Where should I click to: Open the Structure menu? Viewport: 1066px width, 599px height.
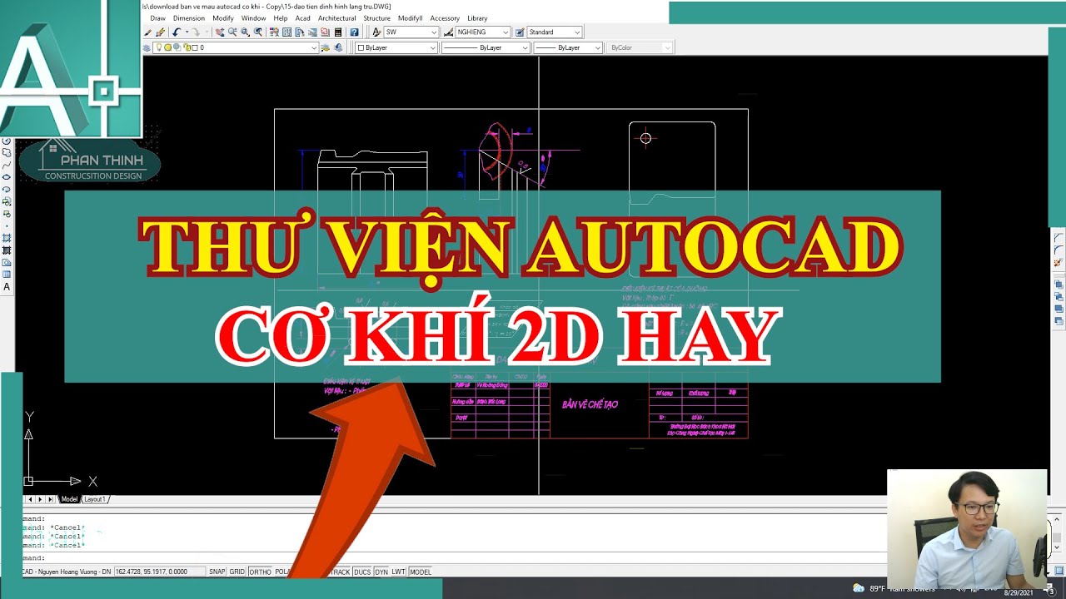pos(376,18)
